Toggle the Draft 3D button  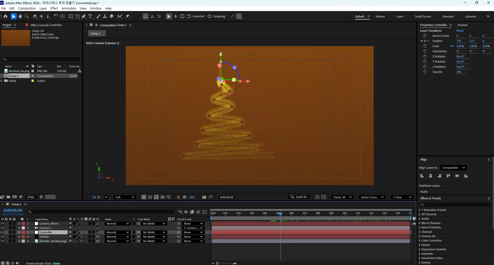(x=299, y=197)
